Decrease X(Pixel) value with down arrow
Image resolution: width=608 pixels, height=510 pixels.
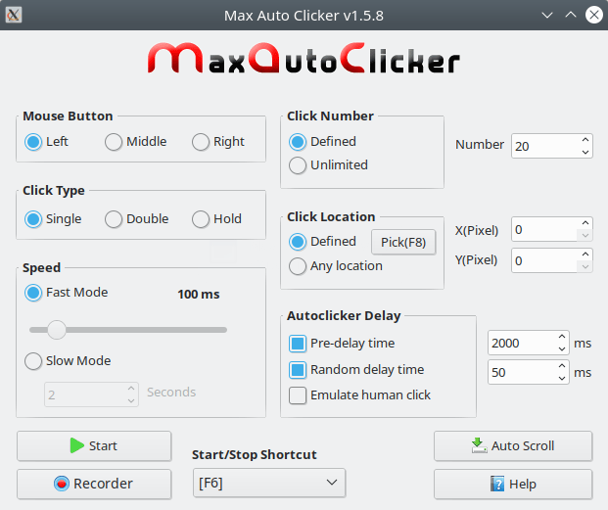point(585,235)
